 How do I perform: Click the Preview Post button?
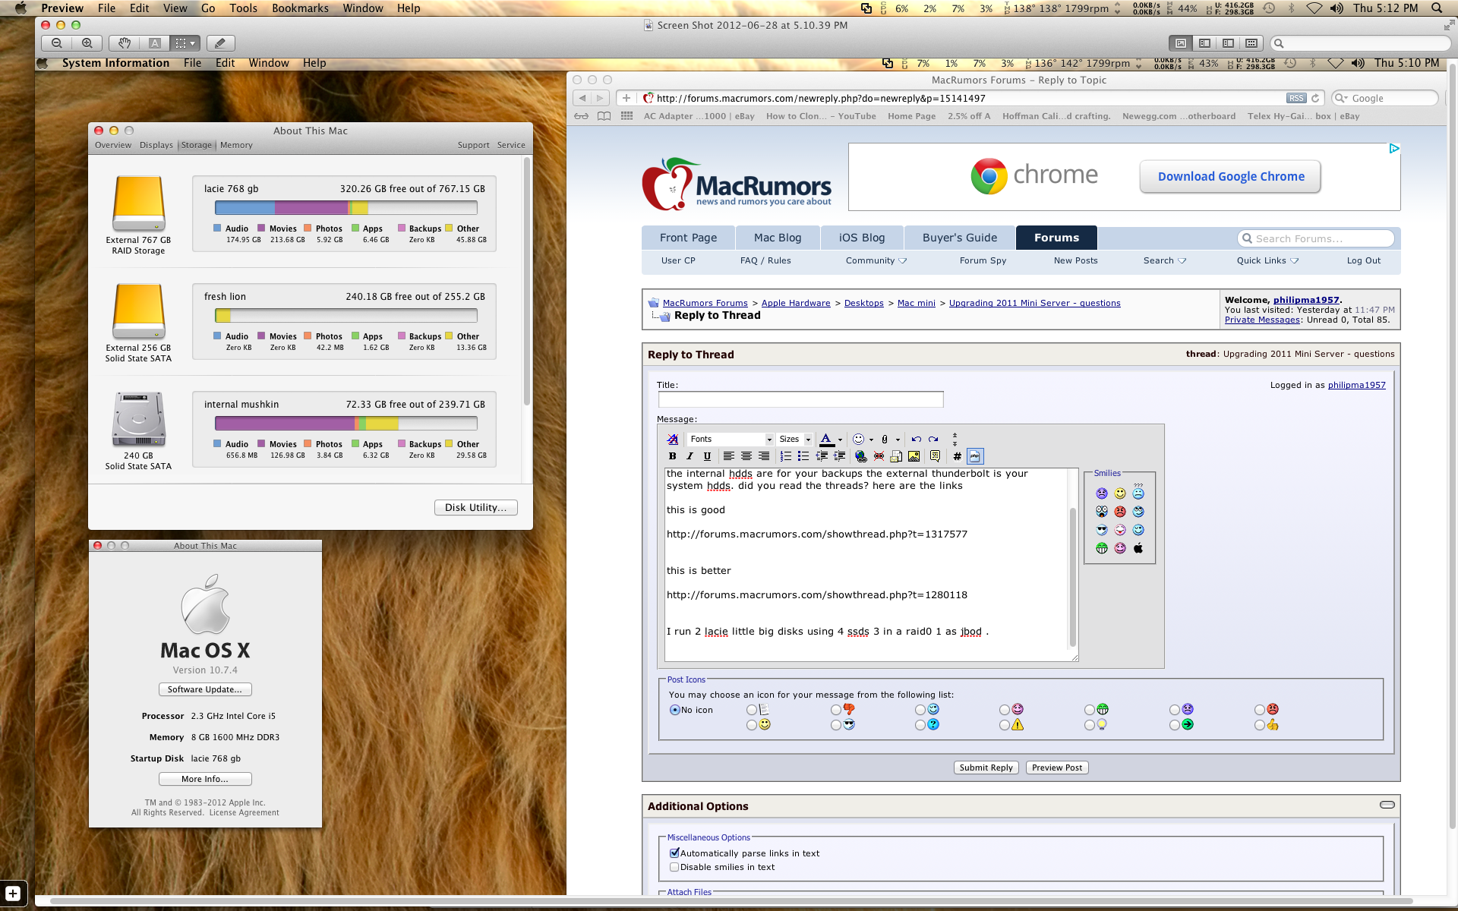coord(1056,768)
